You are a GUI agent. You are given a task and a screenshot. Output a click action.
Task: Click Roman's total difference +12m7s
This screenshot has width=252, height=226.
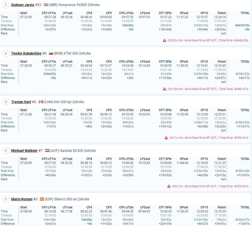[244, 224]
